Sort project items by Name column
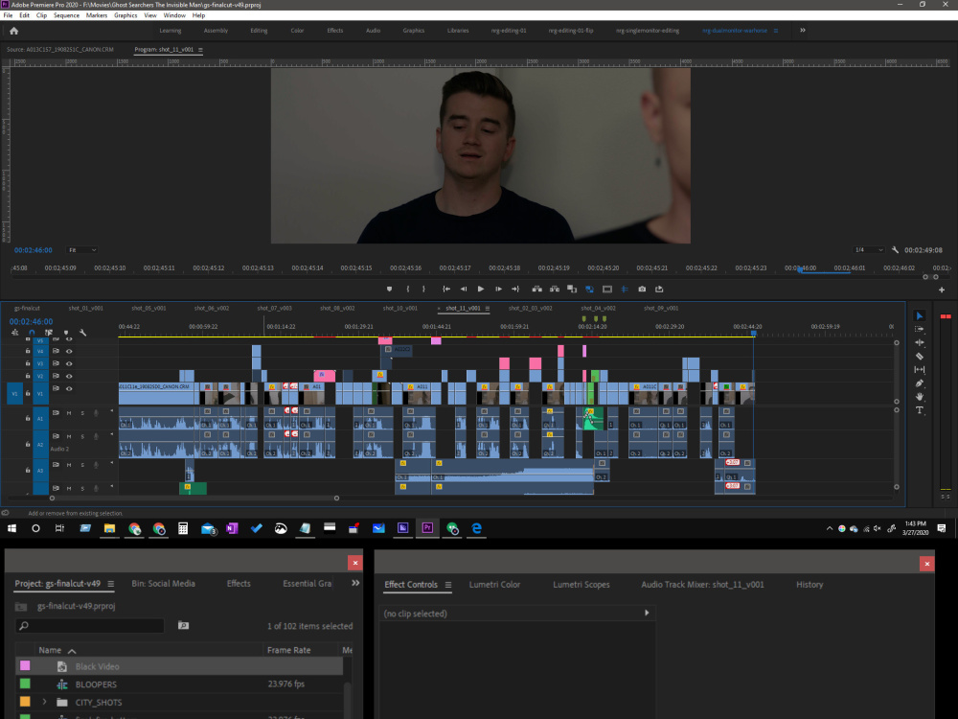This screenshot has height=719, width=958. tap(50, 650)
